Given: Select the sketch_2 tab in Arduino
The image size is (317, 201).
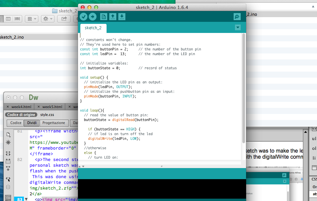Looking at the screenshot, I should tap(93, 28).
